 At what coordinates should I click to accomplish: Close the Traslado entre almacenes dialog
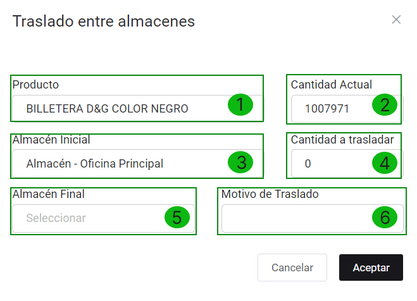pos(396,20)
